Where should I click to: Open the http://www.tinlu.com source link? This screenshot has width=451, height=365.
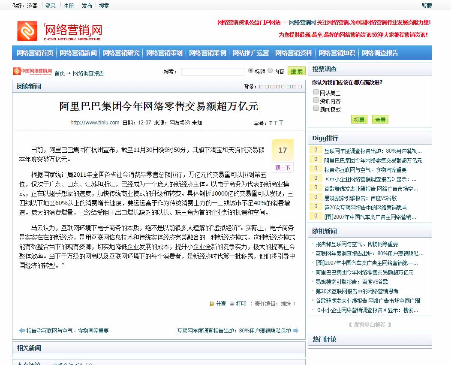[95, 123]
